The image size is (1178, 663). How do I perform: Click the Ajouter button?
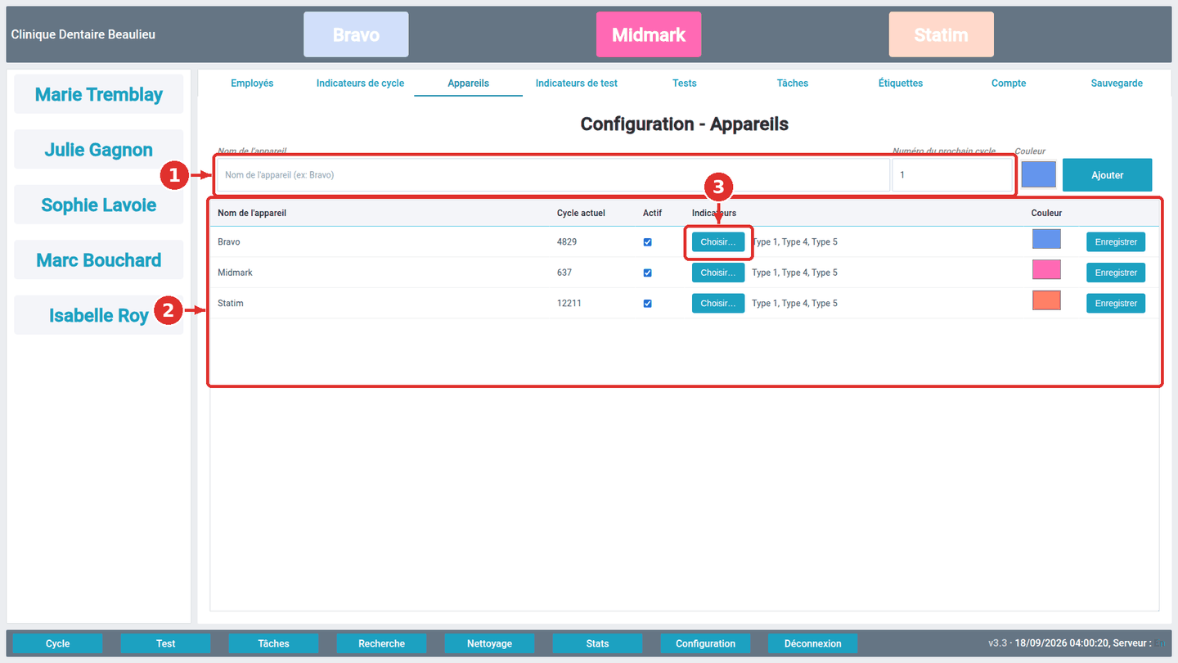click(x=1108, y=175)
